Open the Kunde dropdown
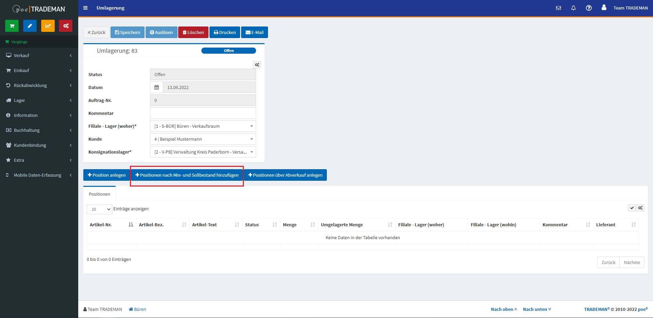 (x=203, y=139)
